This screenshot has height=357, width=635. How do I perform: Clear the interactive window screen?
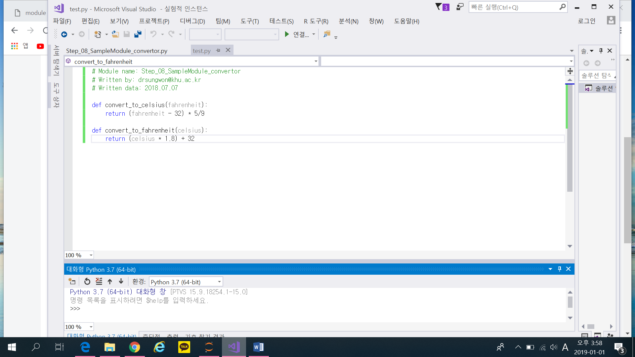pos(99,282)
